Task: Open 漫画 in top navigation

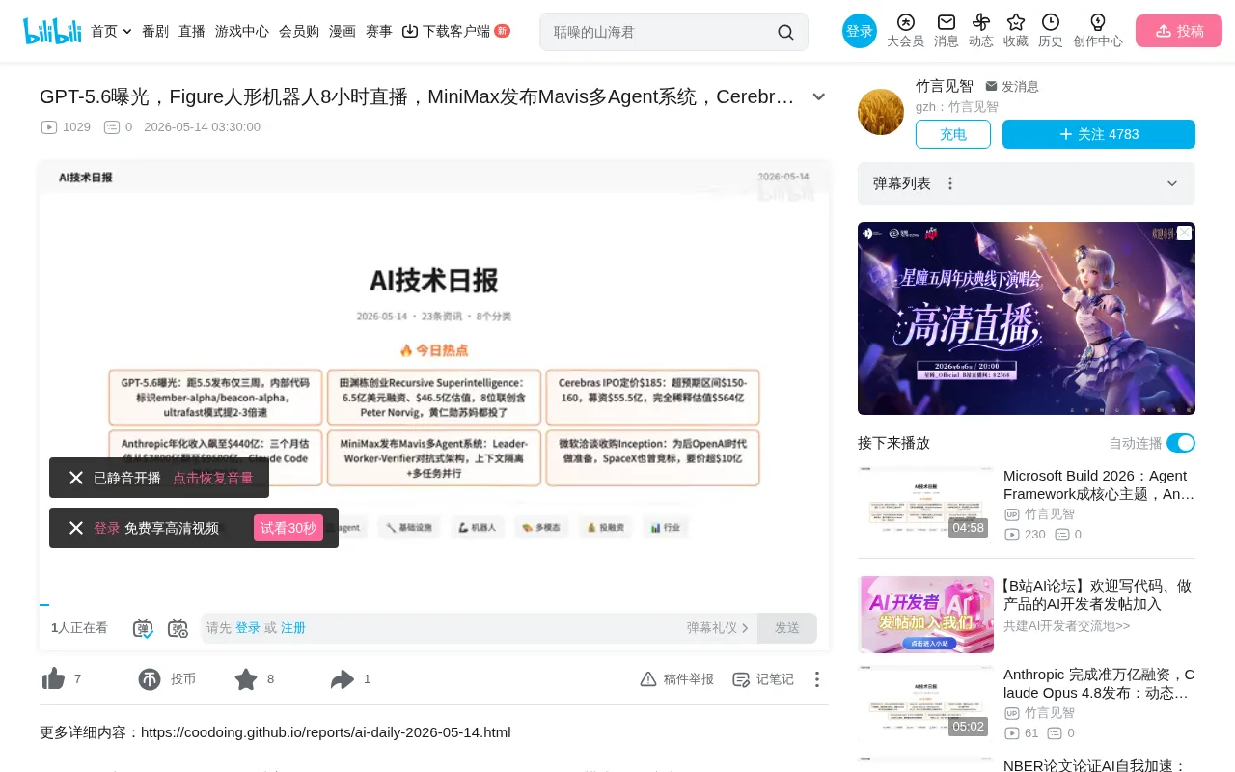Action: tap(343, 31)
